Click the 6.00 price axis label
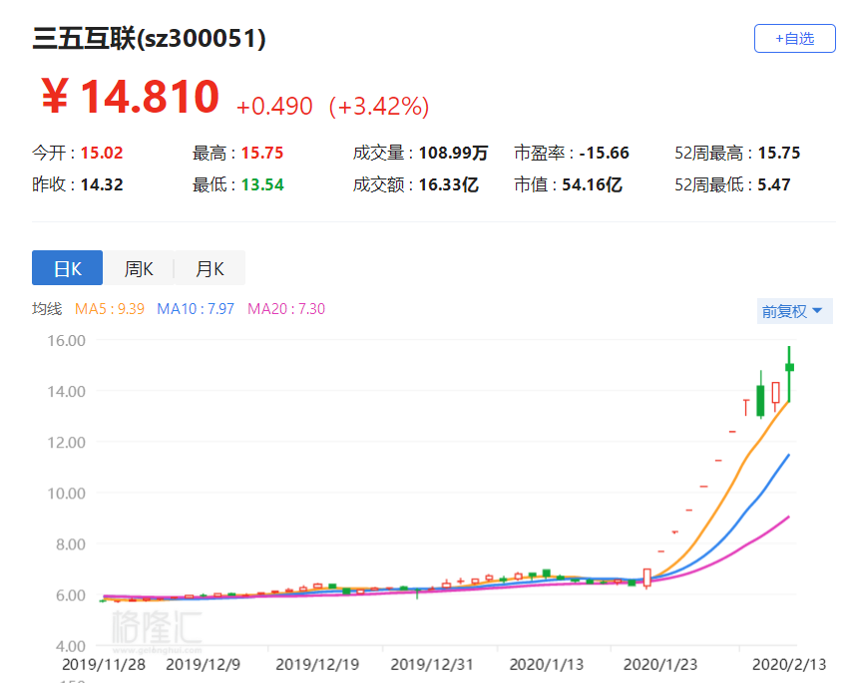 click(71, 595)
